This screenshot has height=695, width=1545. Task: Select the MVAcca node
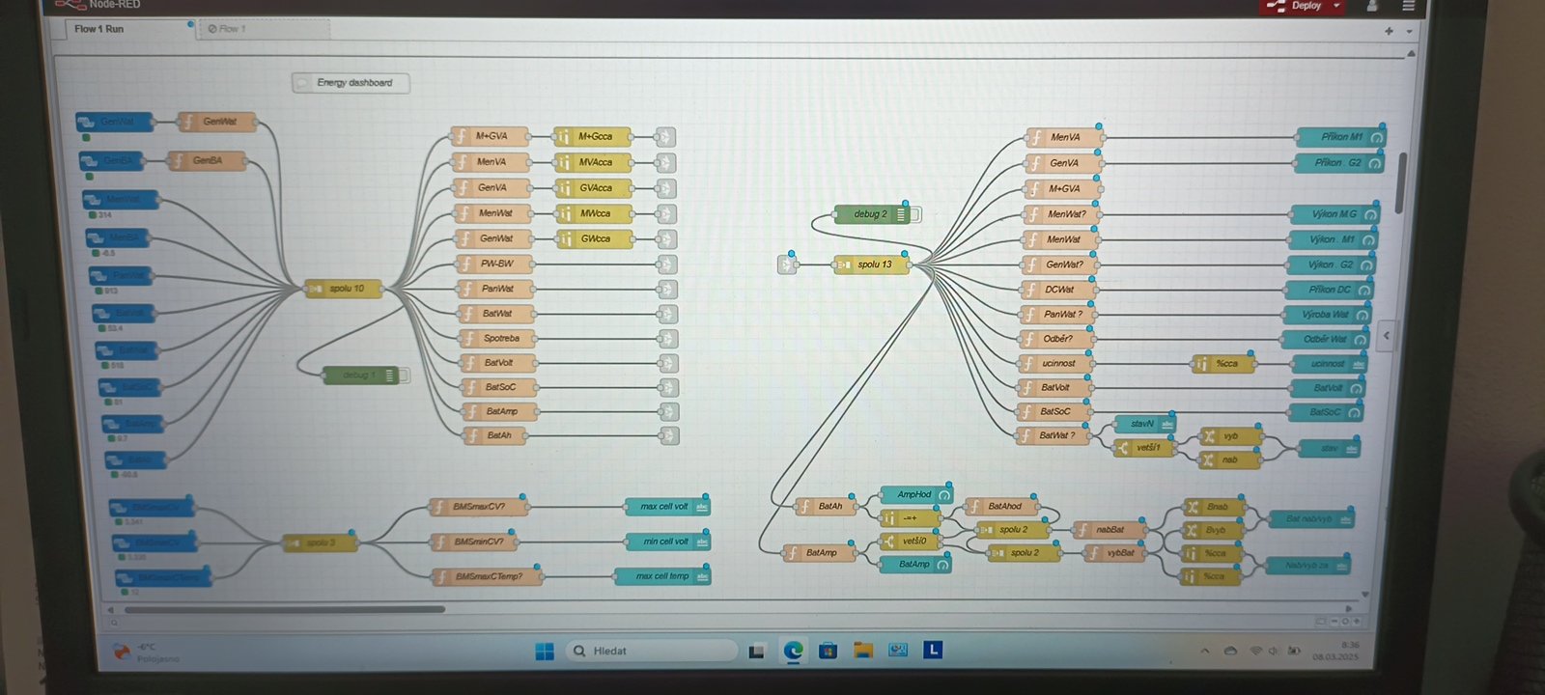coord(593,162)
